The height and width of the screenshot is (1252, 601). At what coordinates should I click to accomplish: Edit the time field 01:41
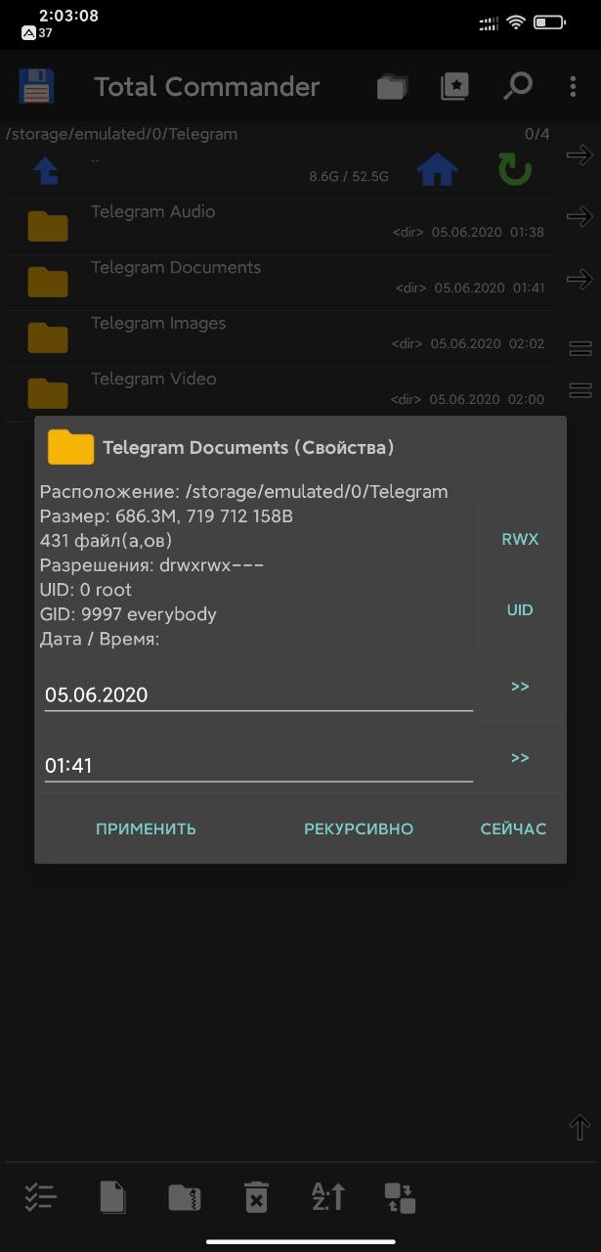click(x=259, y=765)
